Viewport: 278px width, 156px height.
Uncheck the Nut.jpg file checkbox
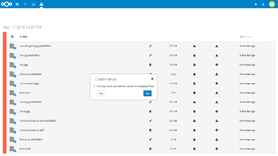coord(15,67)
